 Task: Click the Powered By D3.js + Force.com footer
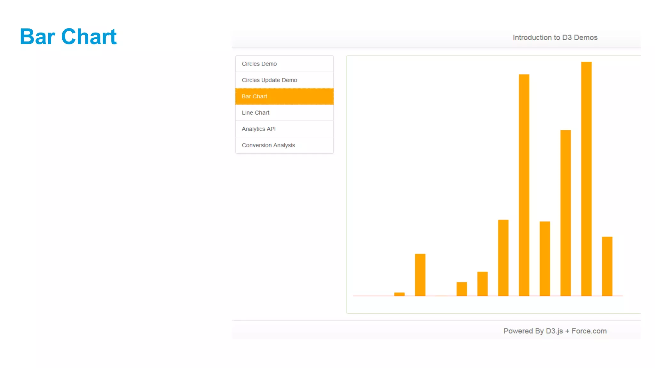click(555, 331)
